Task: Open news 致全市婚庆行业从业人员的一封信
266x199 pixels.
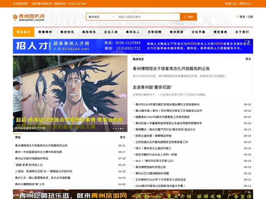Action: [156, 155]
